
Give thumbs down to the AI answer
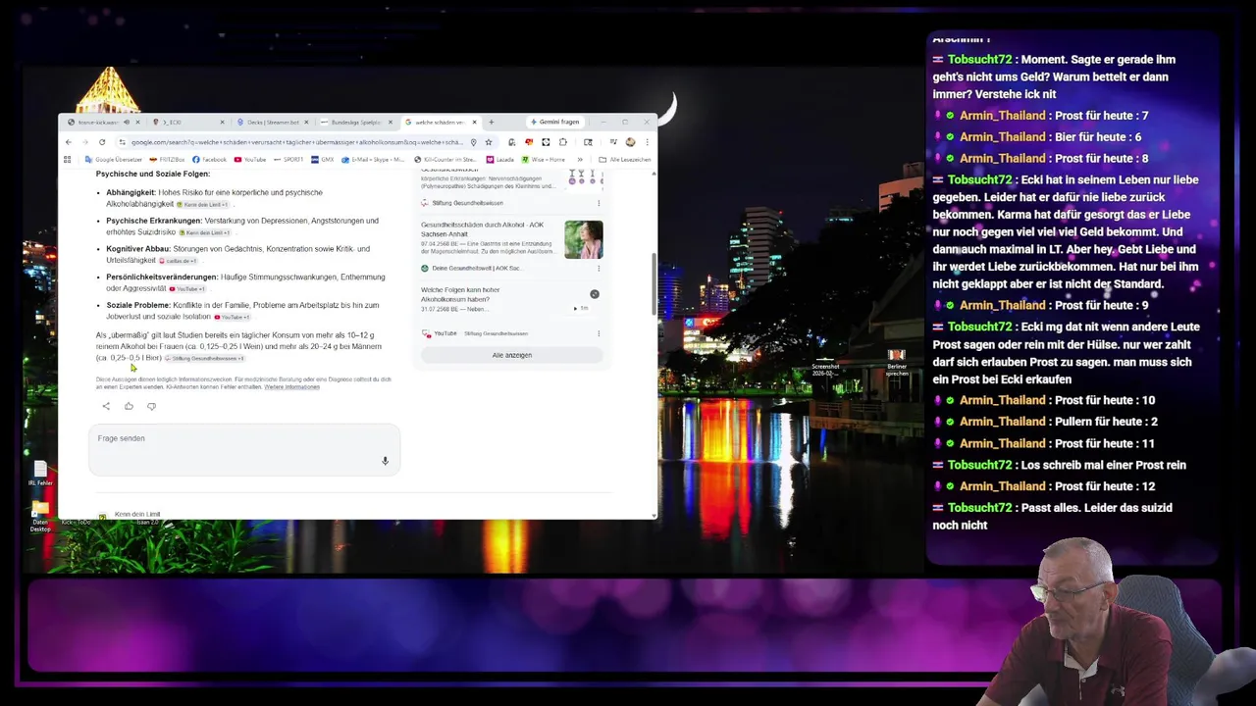click(151, 406)
